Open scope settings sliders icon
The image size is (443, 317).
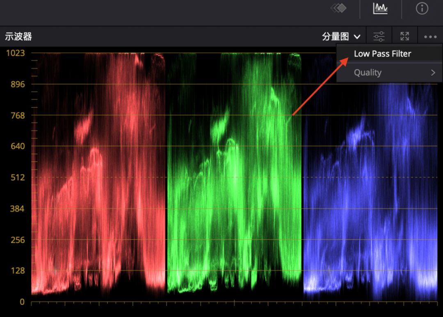pos(379,36)
